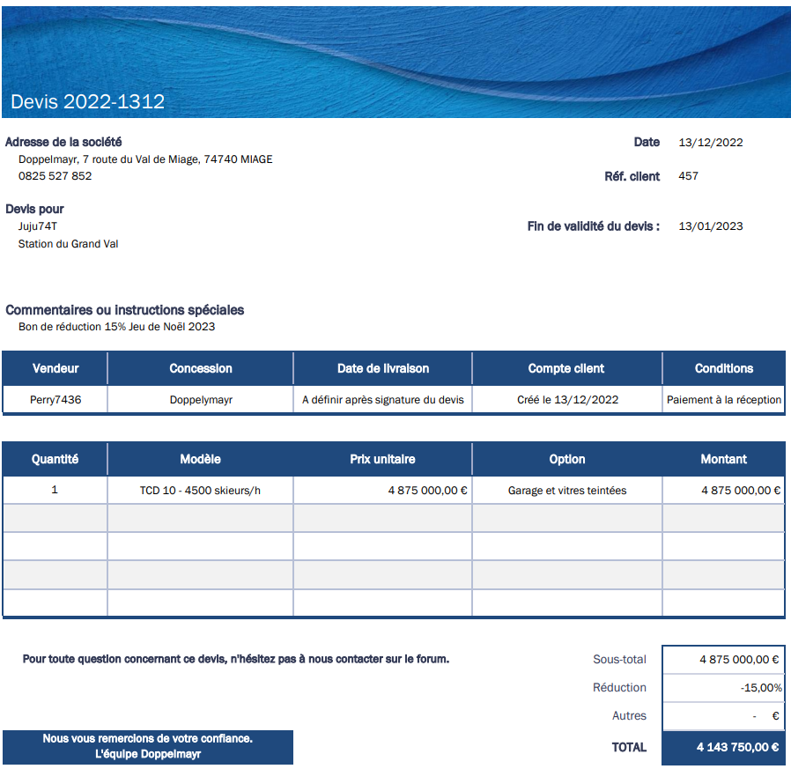Click the "Réf. client" label
Viewport: 791px width, 769px height.
coord(632,176)
